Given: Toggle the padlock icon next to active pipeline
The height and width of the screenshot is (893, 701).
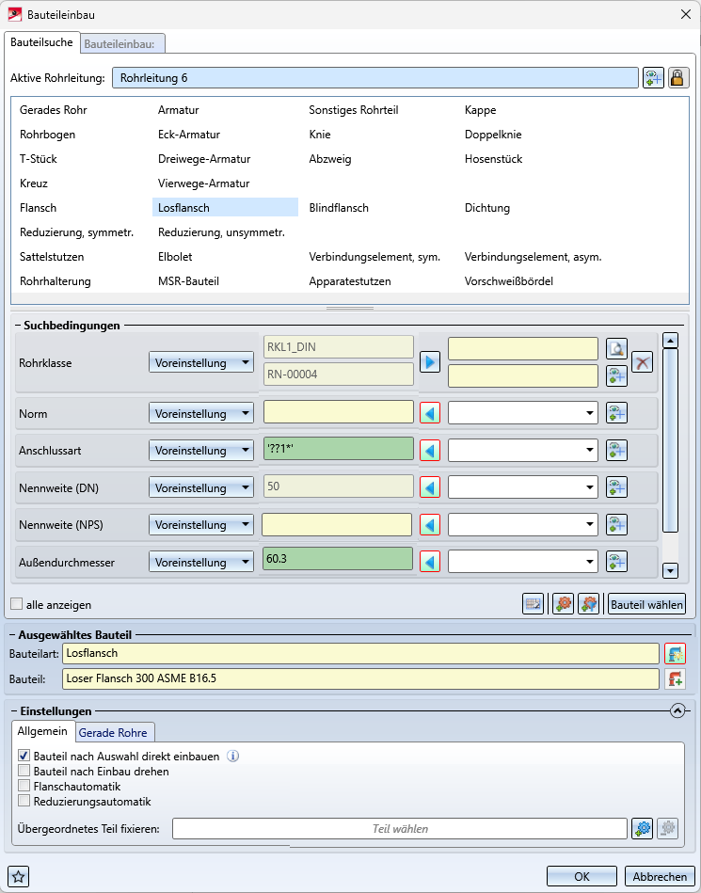Looking at the screenshot, I should 677,78.
